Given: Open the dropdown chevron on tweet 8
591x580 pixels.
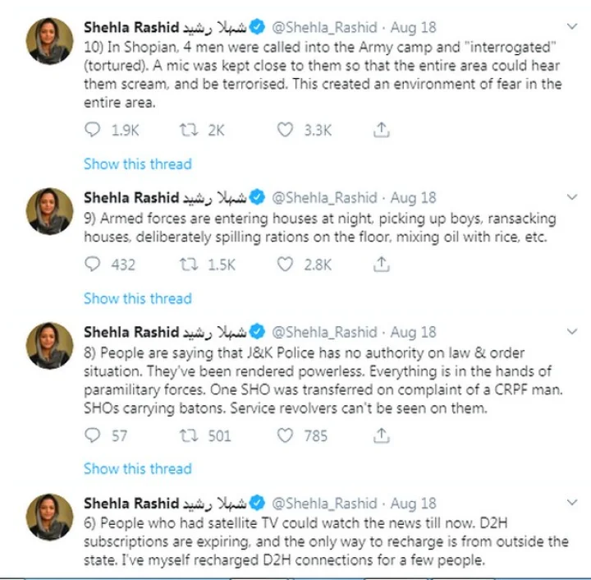Looking at the screenshot, I should pos(572,331).
